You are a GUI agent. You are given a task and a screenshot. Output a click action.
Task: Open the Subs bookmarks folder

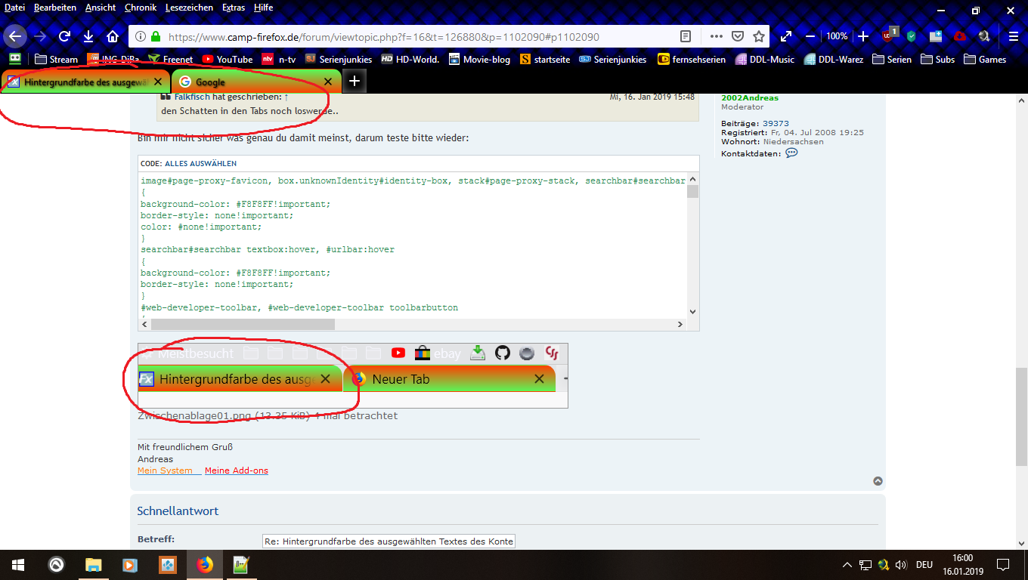tap(938, 59)
